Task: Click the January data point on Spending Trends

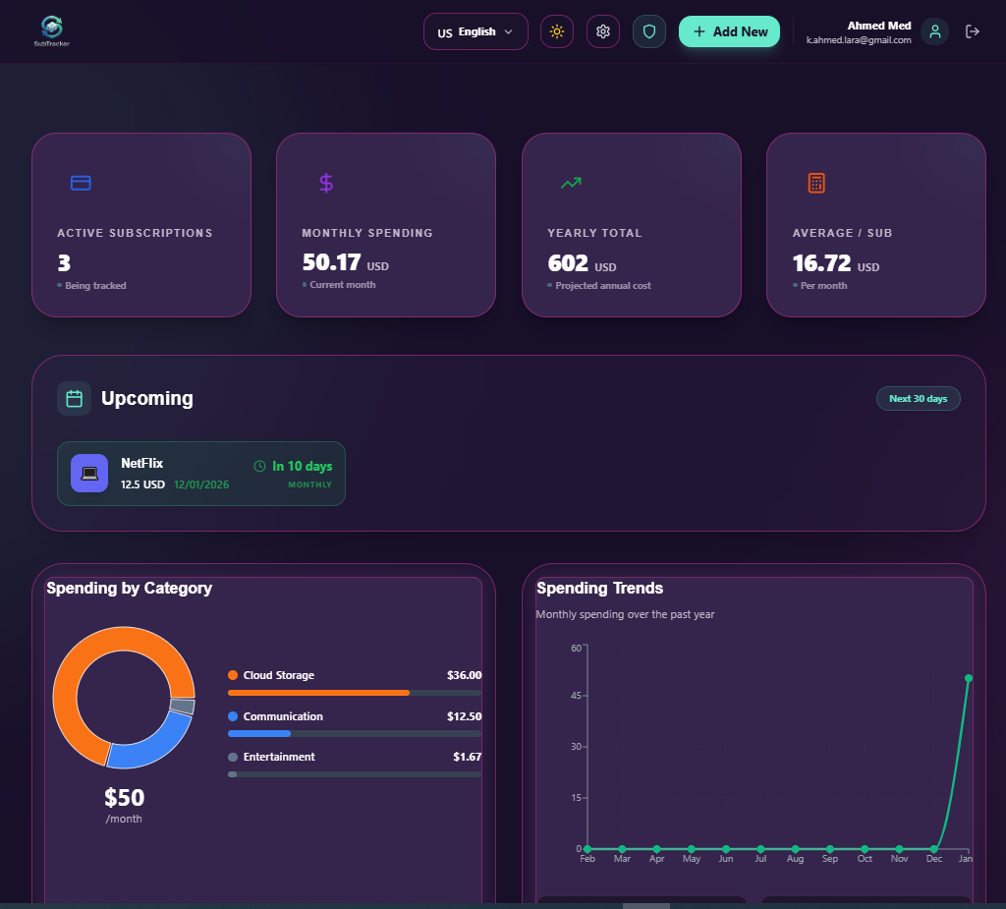Action: tap(968, 678)
